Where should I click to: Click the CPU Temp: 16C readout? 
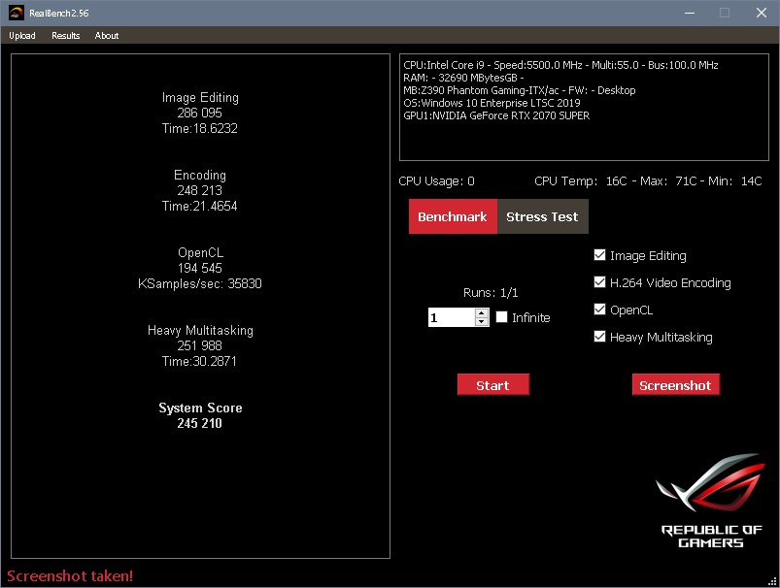click(581, 180)
